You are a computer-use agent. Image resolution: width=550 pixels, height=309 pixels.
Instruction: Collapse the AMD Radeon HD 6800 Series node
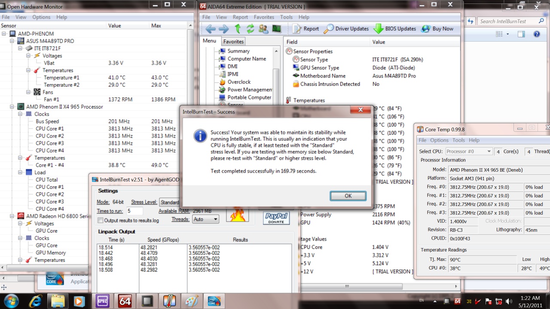(x=12, y=216)
